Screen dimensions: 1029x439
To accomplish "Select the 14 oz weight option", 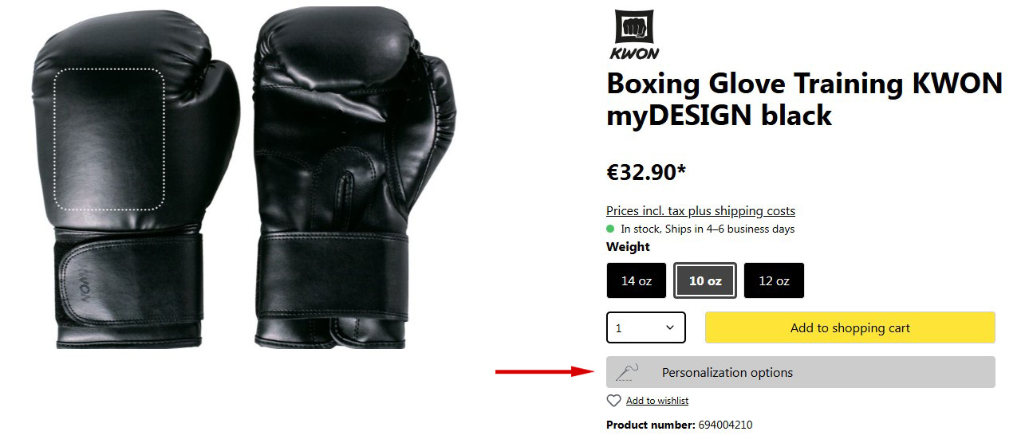I will pos(637,280).
